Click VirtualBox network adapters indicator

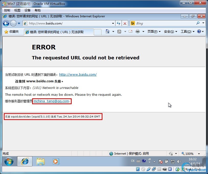tap(154, 169)
